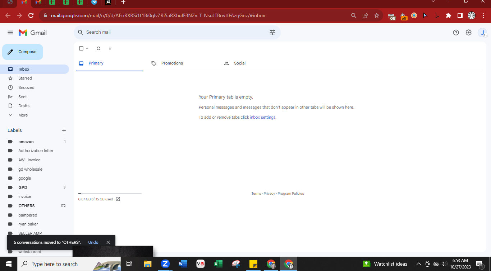This screenshot has height=271, width=491.
Task: Open the Google account avatar
Action: (x=482, y=33)
